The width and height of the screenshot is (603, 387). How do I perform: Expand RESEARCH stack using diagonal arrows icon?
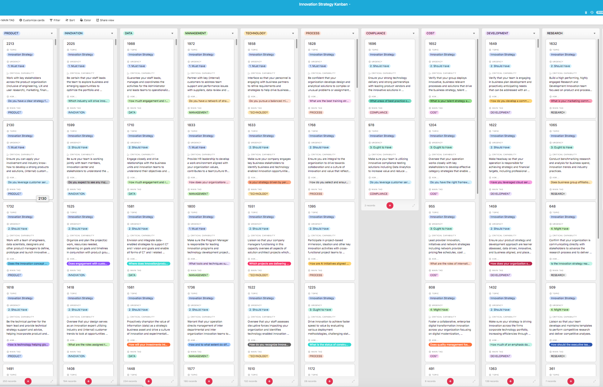click(x=595, y=381)
